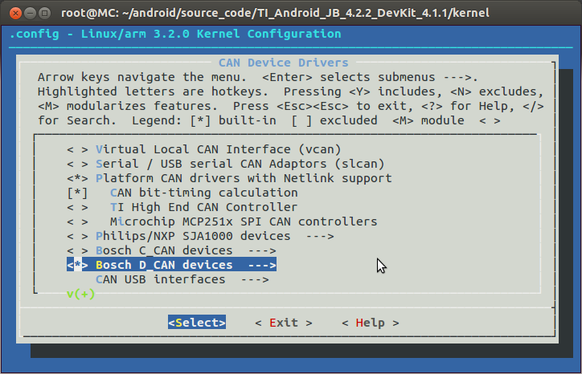Maximize the terminal window

pyautogui.click(x=44, y=14)
